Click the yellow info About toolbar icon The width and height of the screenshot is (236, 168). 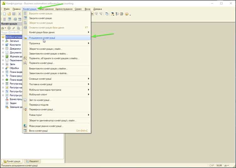(127, 14)
